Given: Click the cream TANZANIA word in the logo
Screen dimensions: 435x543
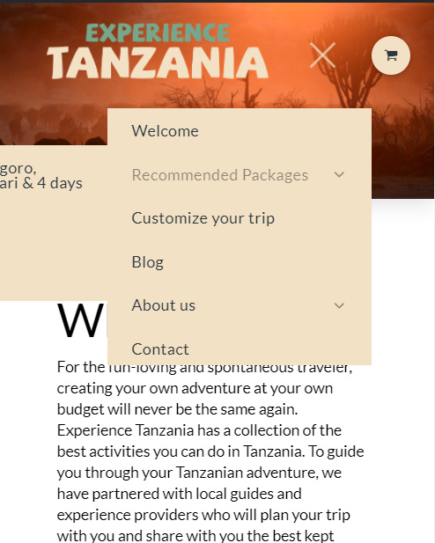Looking at the screenshot, I should click(158, 62).
